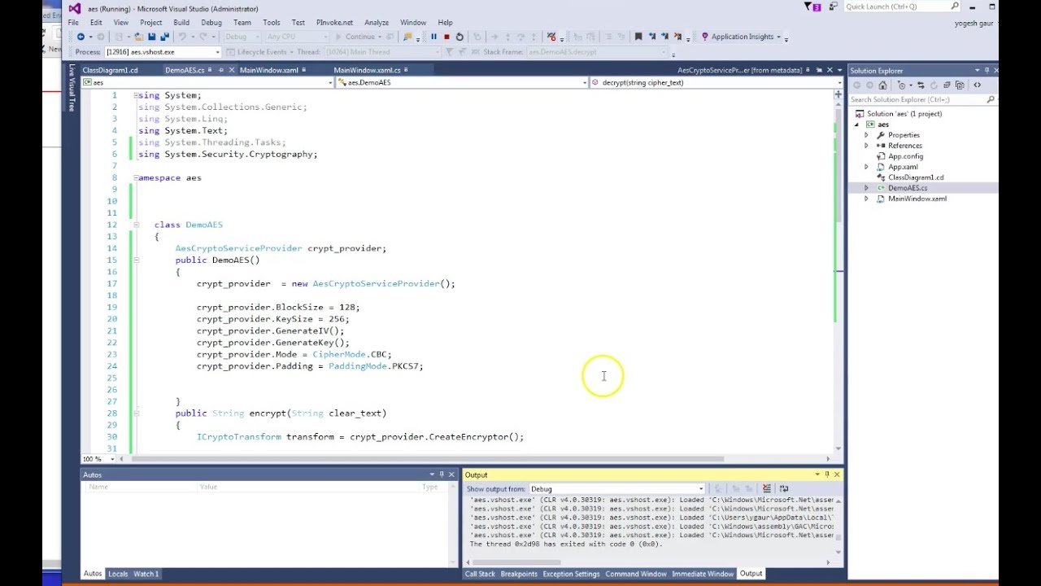Open the Debug menu

211,23
